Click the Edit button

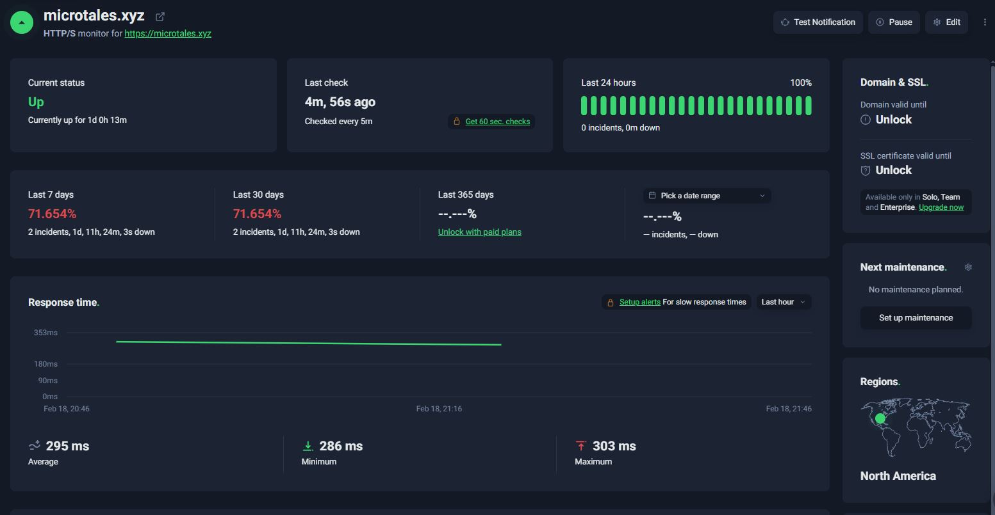[946, 22]
